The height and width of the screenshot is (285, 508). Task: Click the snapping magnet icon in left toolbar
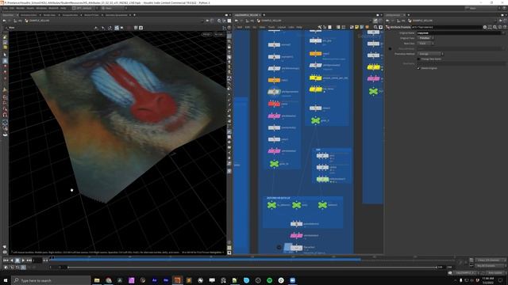pos(5,115)
